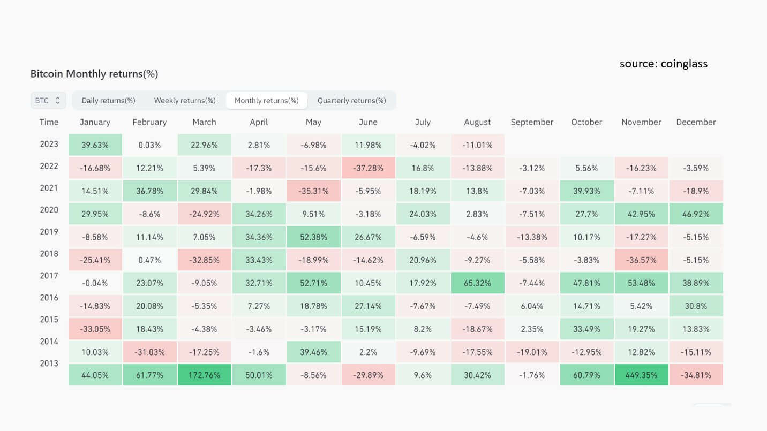Image resolution: width=767 pixels, height=431 pixels.
Task: Select the 39.63% January 2023 cell
Action: click(x=95, y=145)
